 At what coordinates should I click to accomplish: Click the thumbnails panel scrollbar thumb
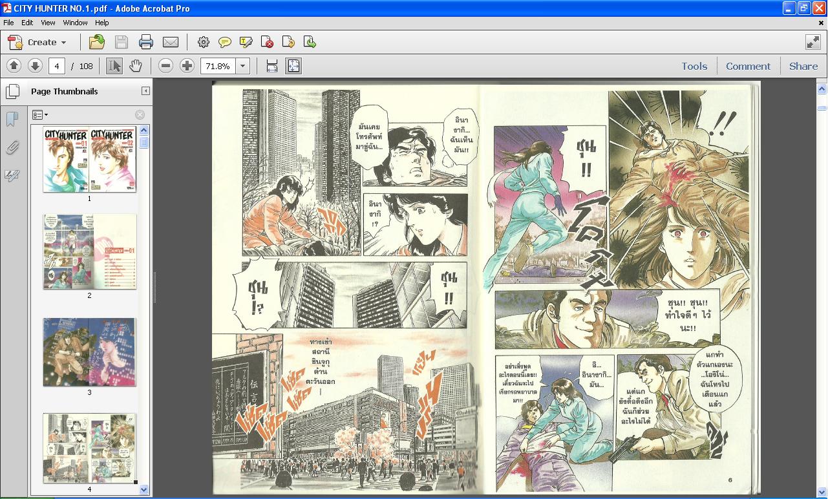[144, 142]
